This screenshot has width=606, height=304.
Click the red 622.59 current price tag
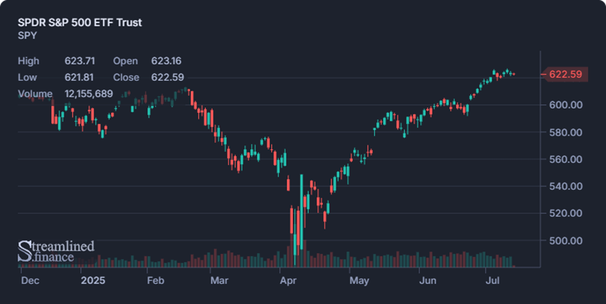click(x=565, y=74)
